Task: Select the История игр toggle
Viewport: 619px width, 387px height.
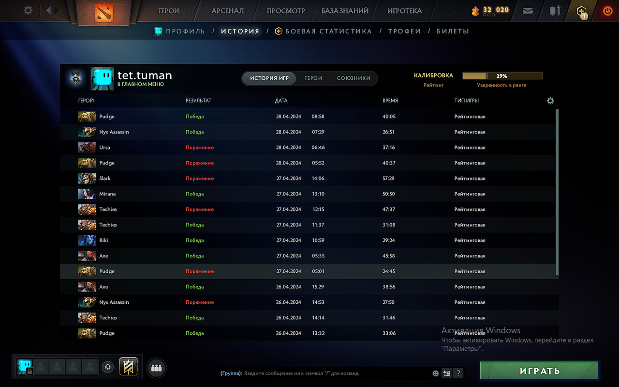Action: (269, 78)
